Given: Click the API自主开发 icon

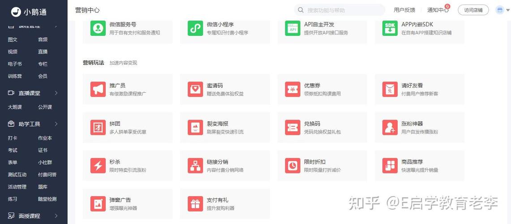Looking at the screenshot, I should [x=292, y=28].
